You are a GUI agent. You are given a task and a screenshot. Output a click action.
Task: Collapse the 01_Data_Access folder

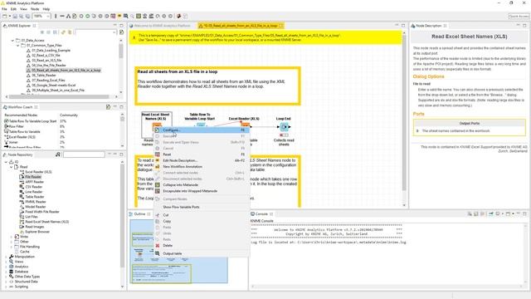pyautogui.click(x=13, y=41)
